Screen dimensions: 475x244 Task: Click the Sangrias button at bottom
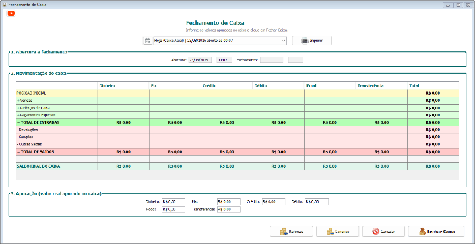coord(338,232)
